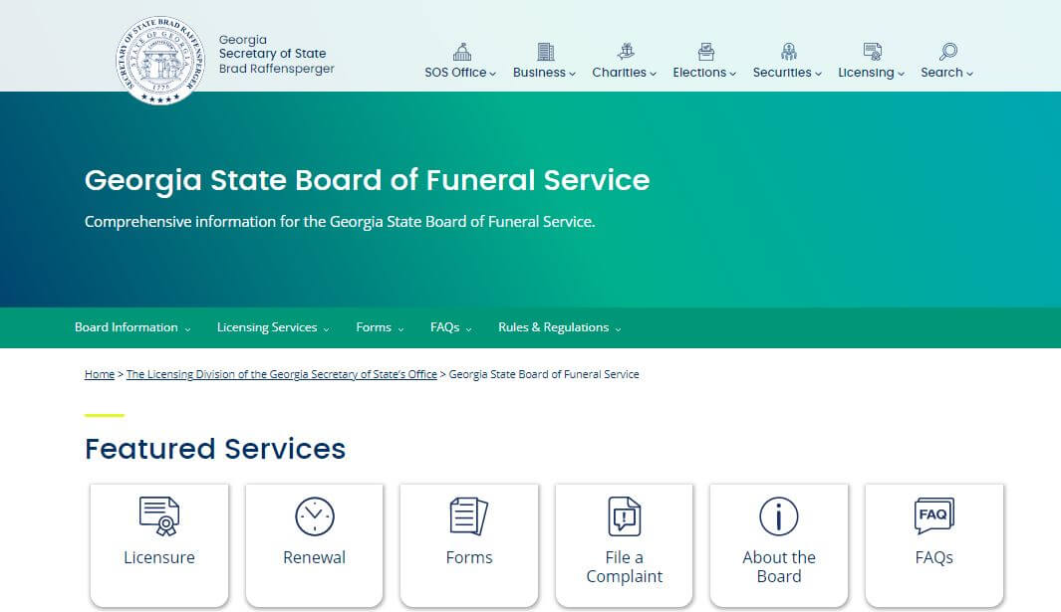Select the Securities padlock icon
The width and height of the screenshot is (1061, 612).
click(x=787, y=50)
